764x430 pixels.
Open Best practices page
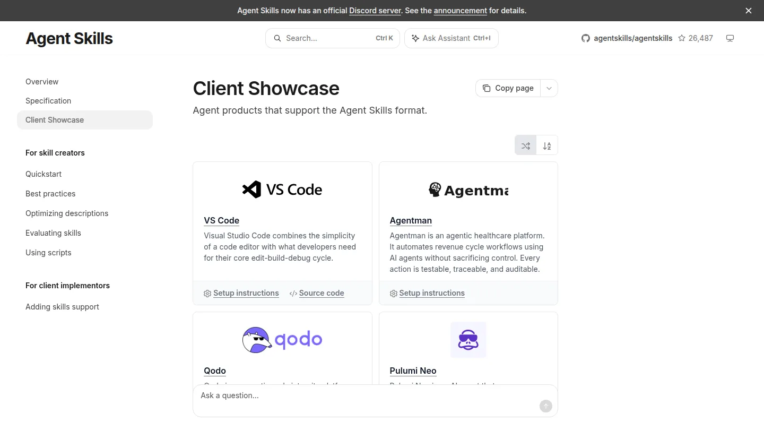(x=50, y=194)
